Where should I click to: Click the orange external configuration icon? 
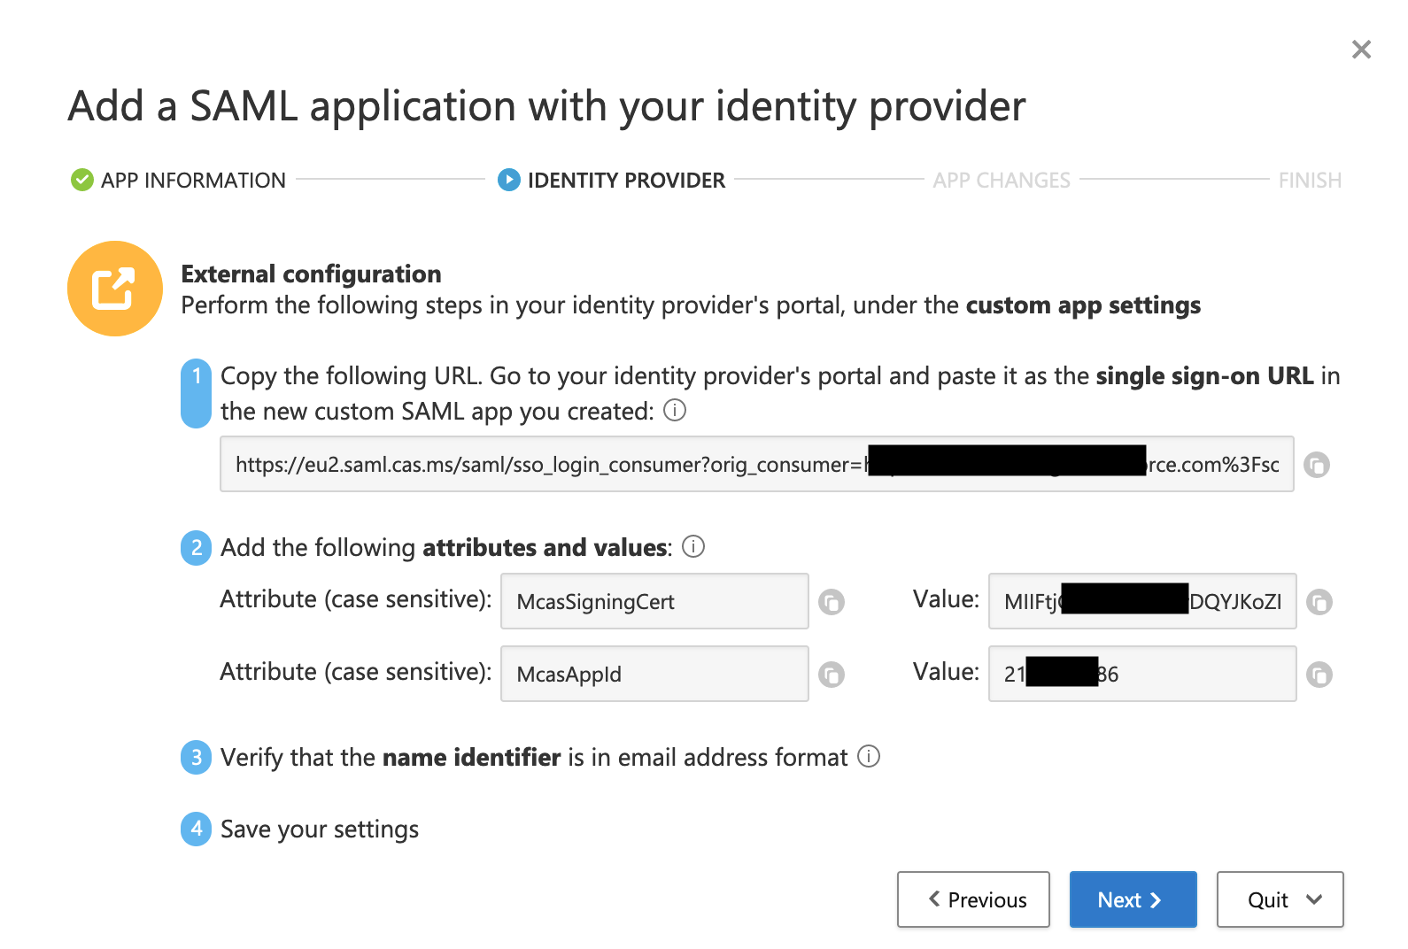[115, 289]
